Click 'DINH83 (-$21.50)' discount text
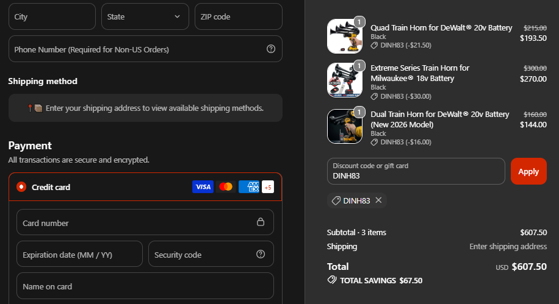The image size is (559, 304). [406, 45]
